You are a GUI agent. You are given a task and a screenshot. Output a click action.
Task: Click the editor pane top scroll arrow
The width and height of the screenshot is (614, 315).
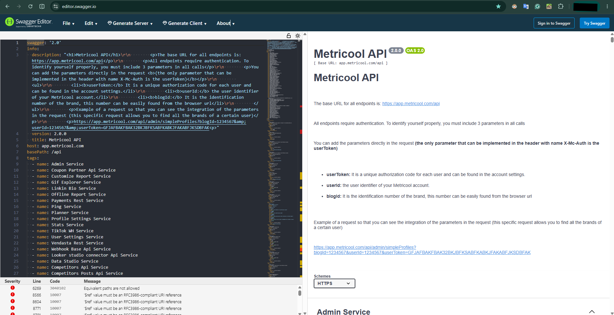[x=305, y=34]
